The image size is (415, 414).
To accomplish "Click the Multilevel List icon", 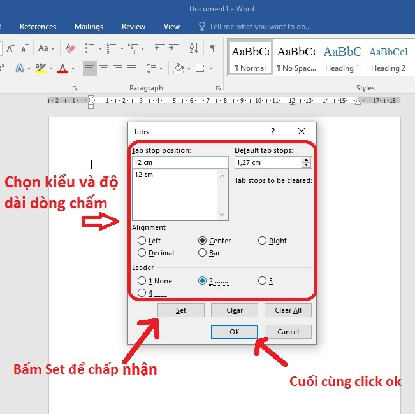I will [133, 48].
